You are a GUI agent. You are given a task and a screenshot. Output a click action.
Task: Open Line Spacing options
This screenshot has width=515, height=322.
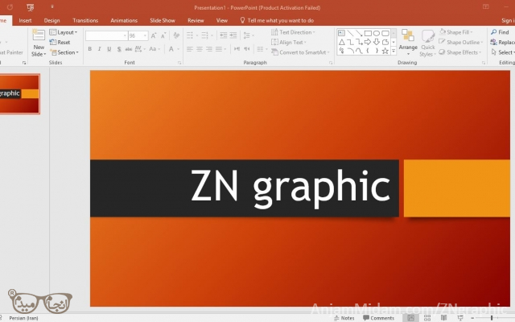(249, 35)
